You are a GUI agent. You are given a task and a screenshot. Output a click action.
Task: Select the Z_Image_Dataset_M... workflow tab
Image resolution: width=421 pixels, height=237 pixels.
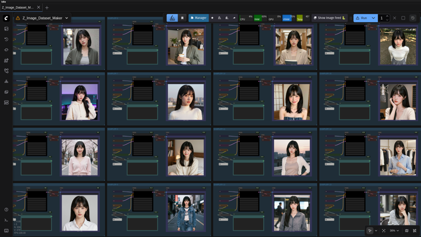tap(18, 7)
